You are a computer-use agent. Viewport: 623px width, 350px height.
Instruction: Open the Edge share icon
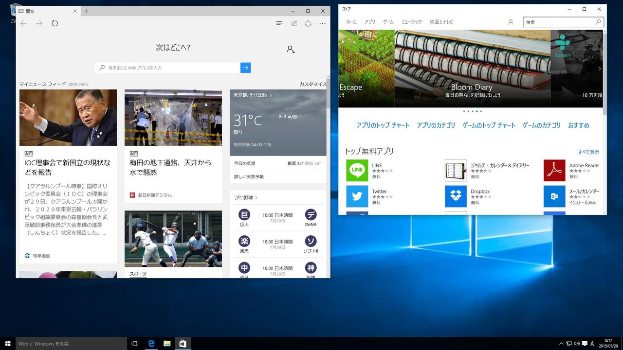click(x=308, y=23)
